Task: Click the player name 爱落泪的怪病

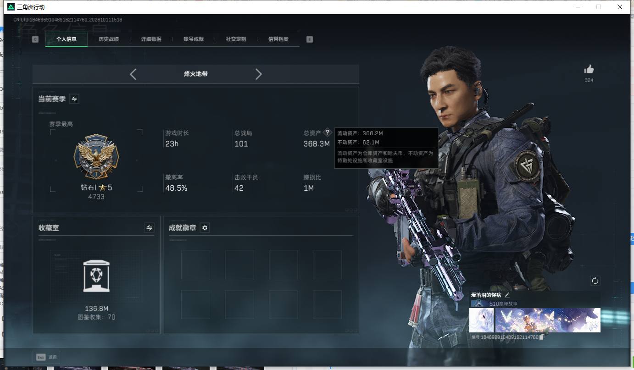Action: point(486,295)
